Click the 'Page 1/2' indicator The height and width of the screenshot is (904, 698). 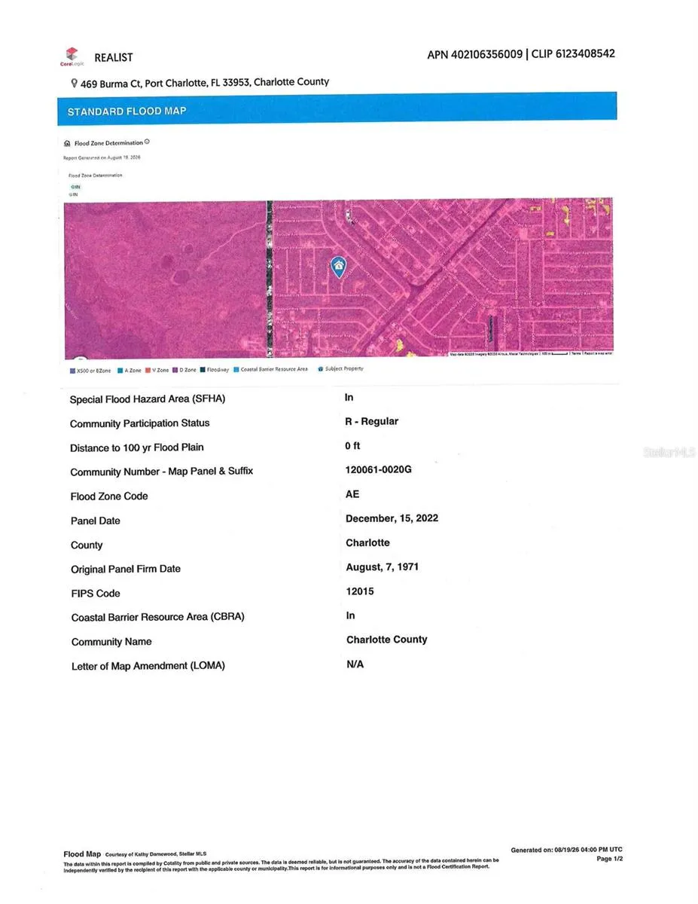pyautogui.click(x=610, y=859)
